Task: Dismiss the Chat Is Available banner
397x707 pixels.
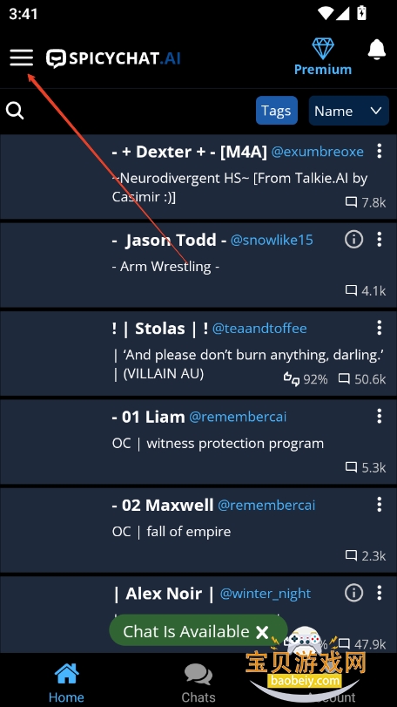Action: click(262, 632)
